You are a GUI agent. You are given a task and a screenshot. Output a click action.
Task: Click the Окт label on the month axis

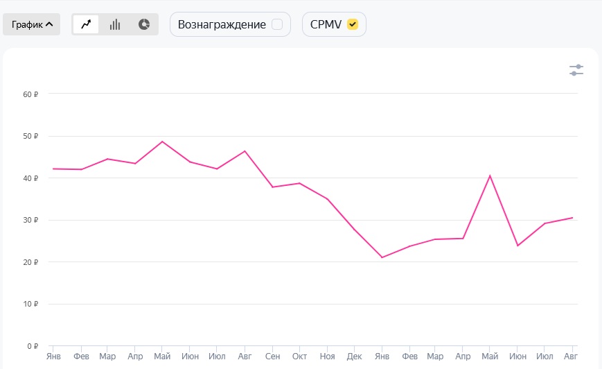(x=299, y=357)
